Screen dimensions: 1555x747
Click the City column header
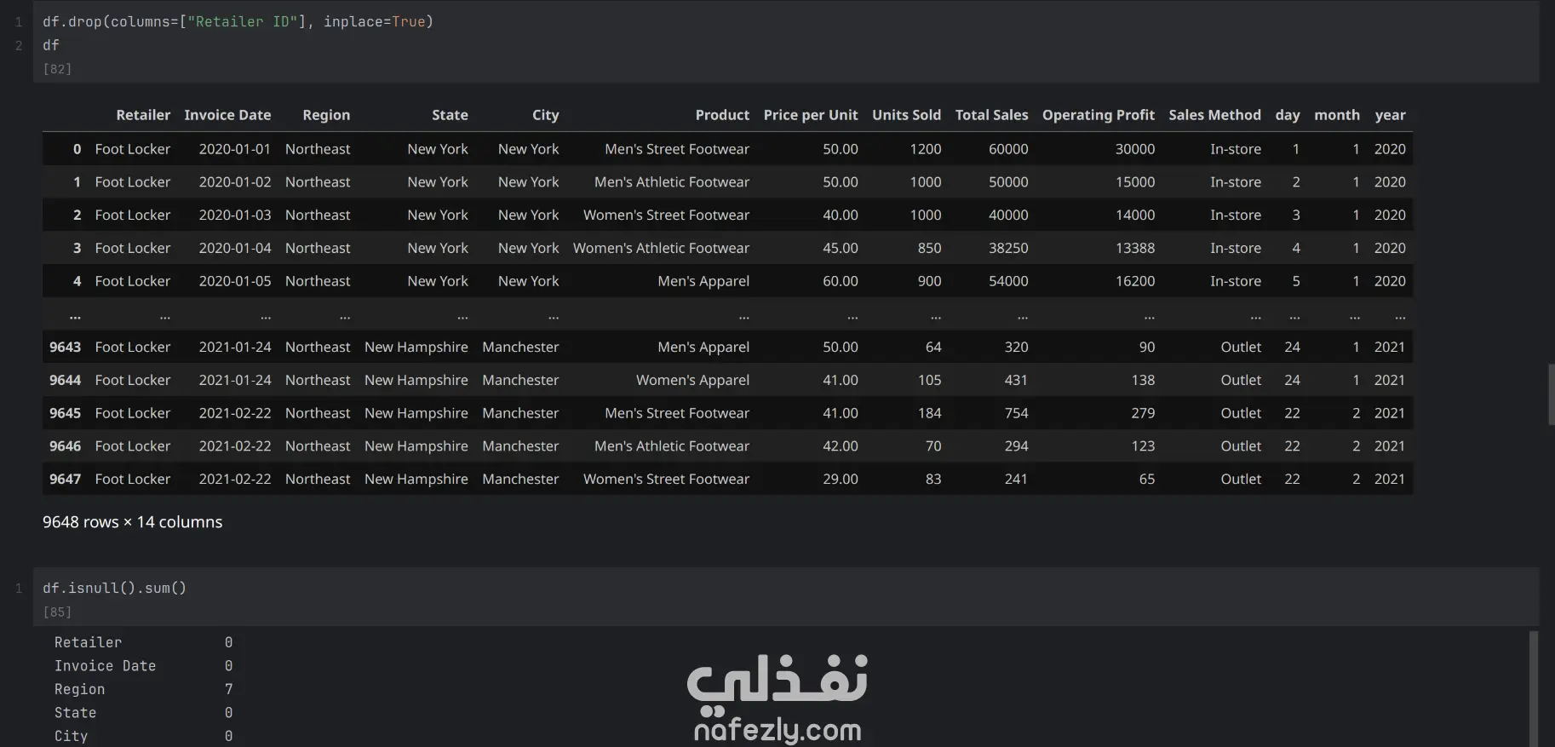pyautogui.click(x=545, y=115)
